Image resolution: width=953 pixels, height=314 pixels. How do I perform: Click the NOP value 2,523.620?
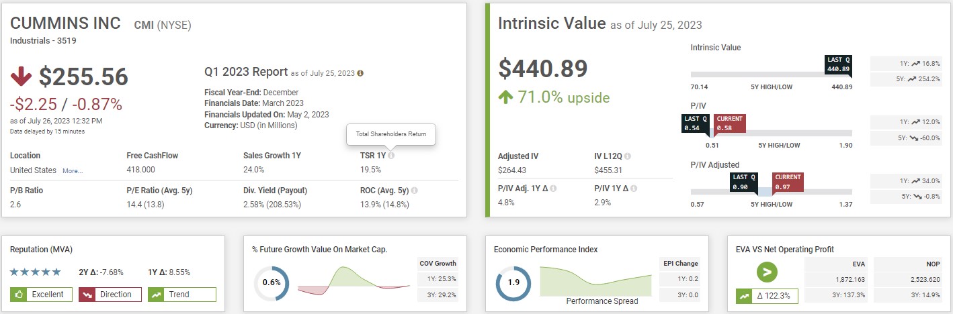(924, 278)
